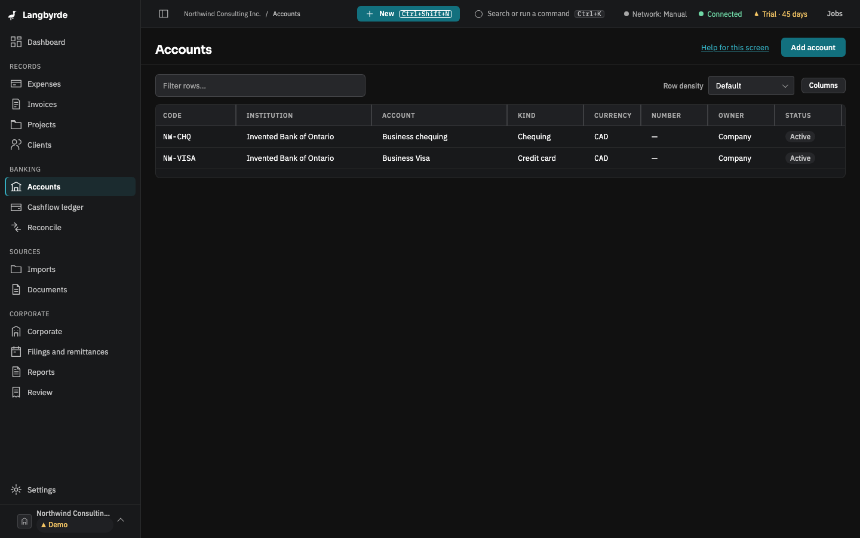
Task: Open the Help for this screen link
Action: click(x=735, y=48)
